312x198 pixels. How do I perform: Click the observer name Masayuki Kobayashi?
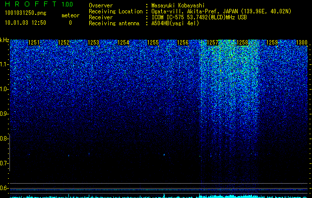178,5
